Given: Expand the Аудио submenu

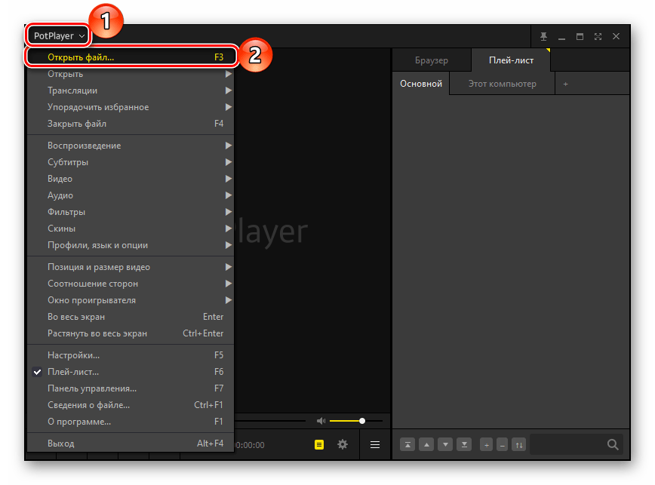Looking at the screenshot, I should (x=131, y=195).
